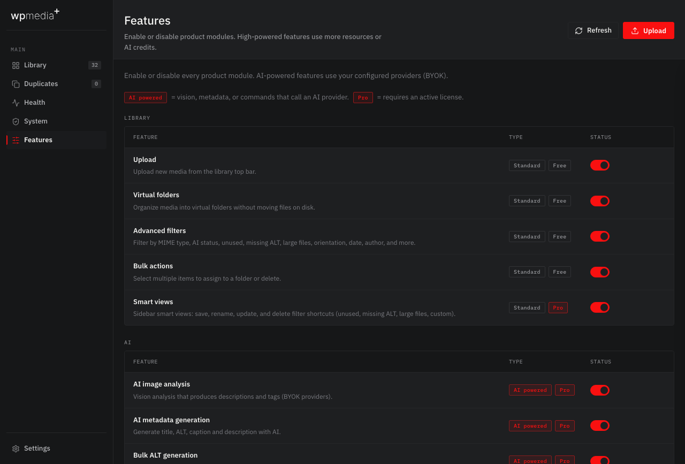Switch off the Bulk actions toggle
Viewport: 685px width, 464px height.
click(x=600, y=272)
